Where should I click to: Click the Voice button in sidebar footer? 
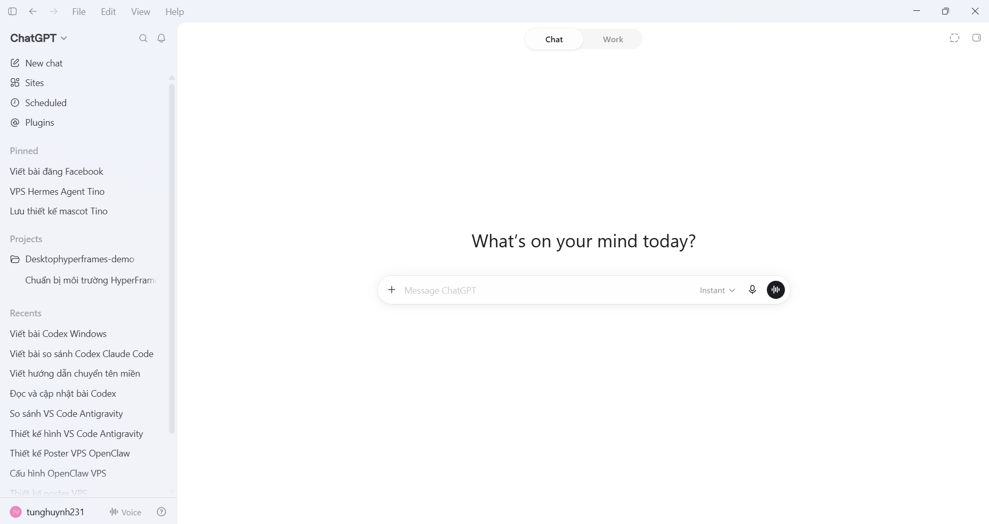[x=125, y=512]
